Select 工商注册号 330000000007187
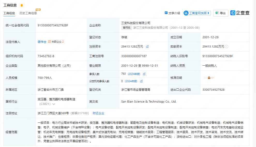 click(134, 56)
